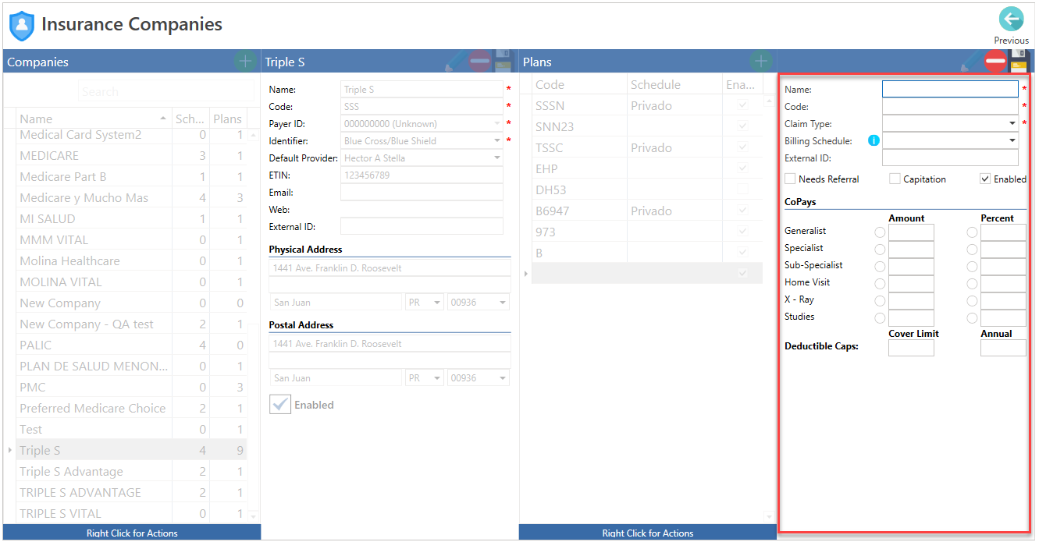Select the Triple S Advantage company
The height and width of the screenshot is (542, 1039).
pos(131,472)
